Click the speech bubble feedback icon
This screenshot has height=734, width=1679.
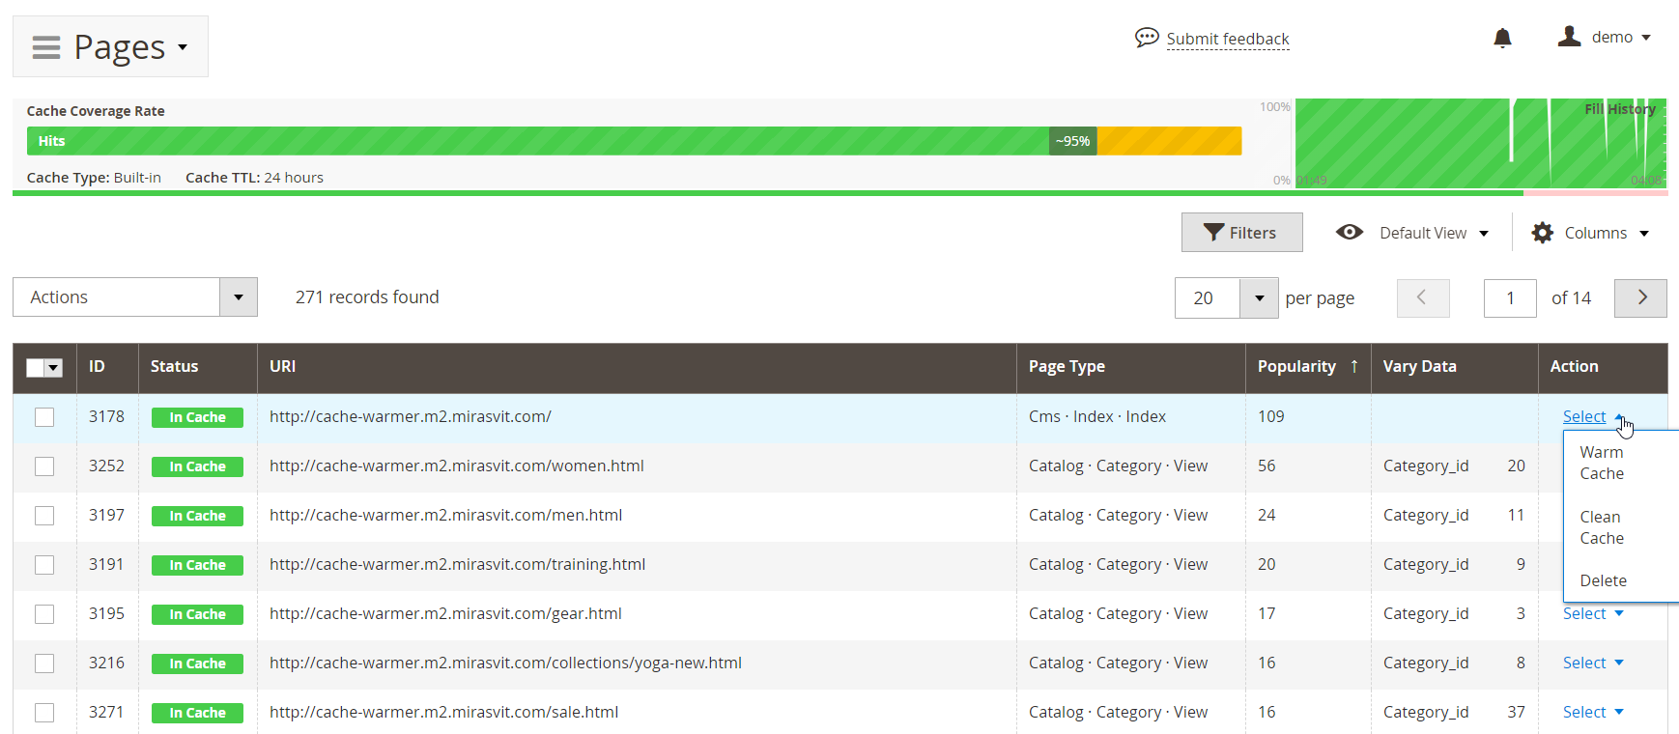[x=1146, y=38]
